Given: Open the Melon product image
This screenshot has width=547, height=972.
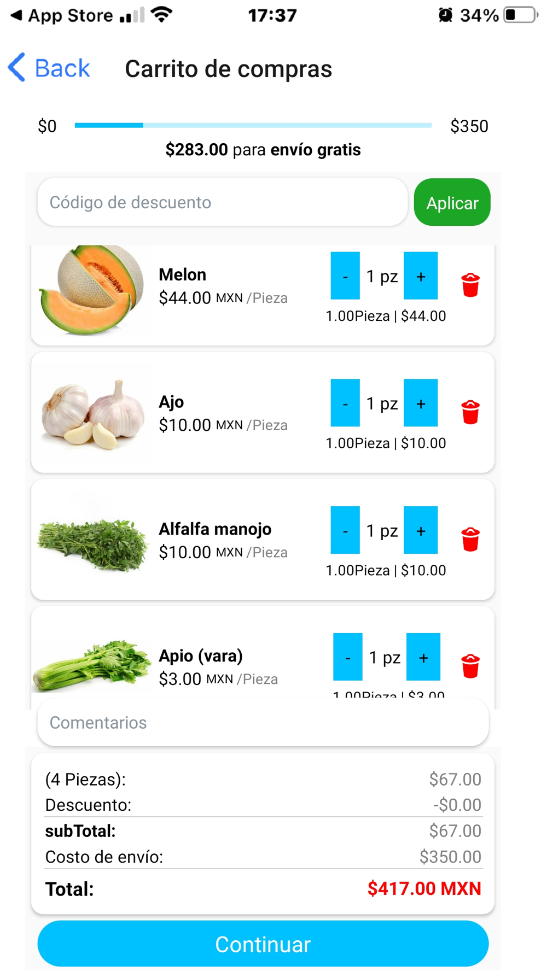Looking at the screenshot, I should point(92,290).
